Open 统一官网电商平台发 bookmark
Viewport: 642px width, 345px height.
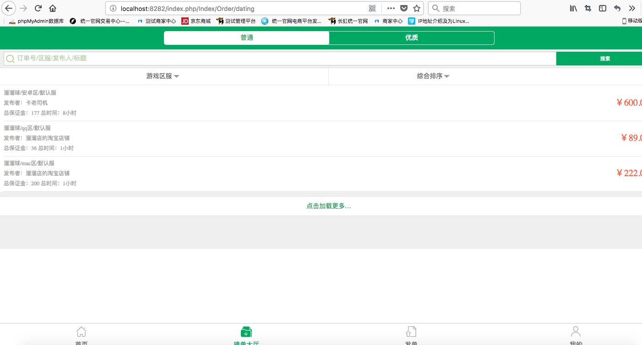[291, 21]
